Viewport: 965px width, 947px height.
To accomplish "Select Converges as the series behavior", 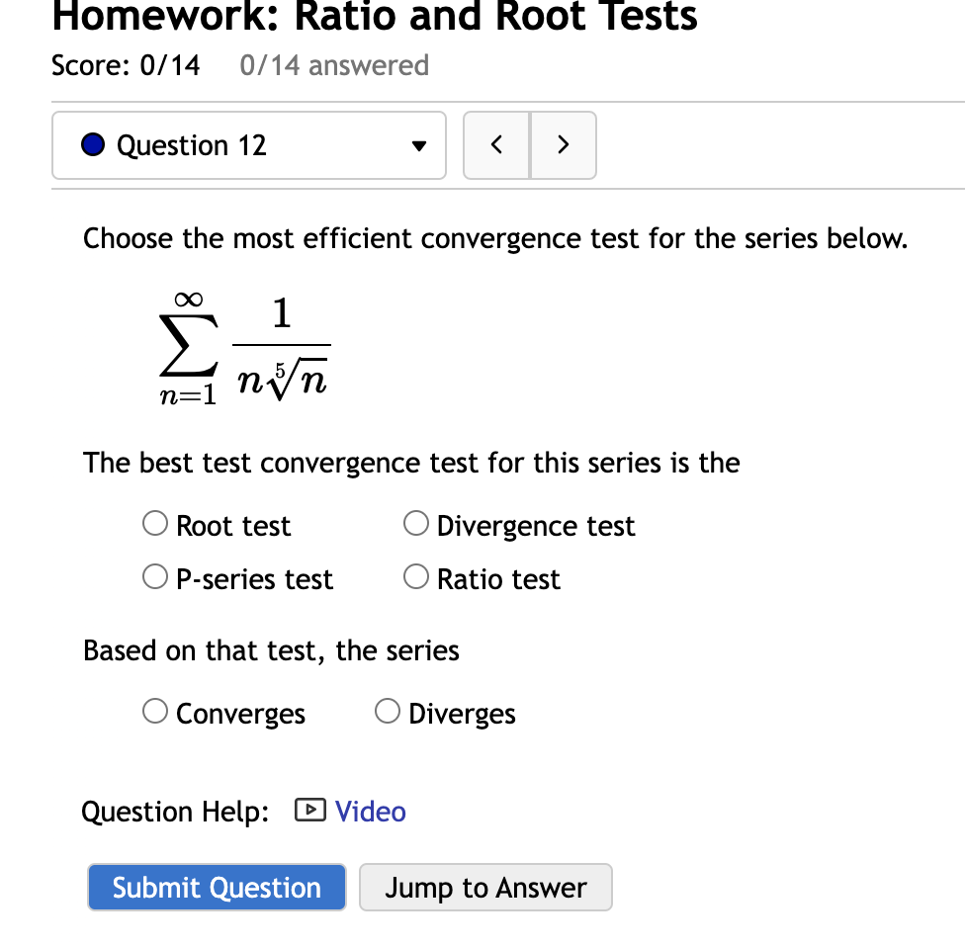I will 154,711.
